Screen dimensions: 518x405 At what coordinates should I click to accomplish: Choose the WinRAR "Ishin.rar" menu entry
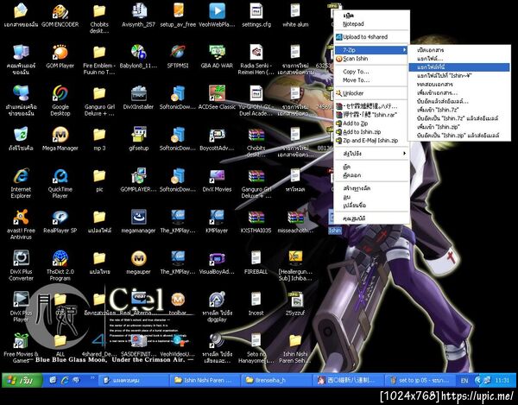371,115
